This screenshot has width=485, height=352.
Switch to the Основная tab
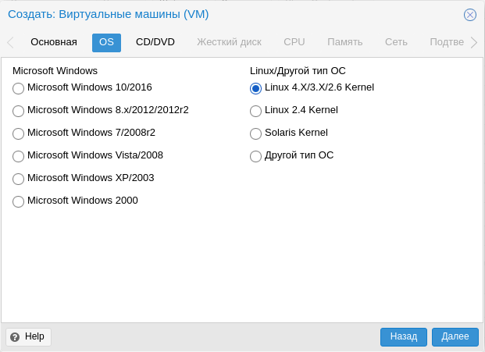point(54,42)
